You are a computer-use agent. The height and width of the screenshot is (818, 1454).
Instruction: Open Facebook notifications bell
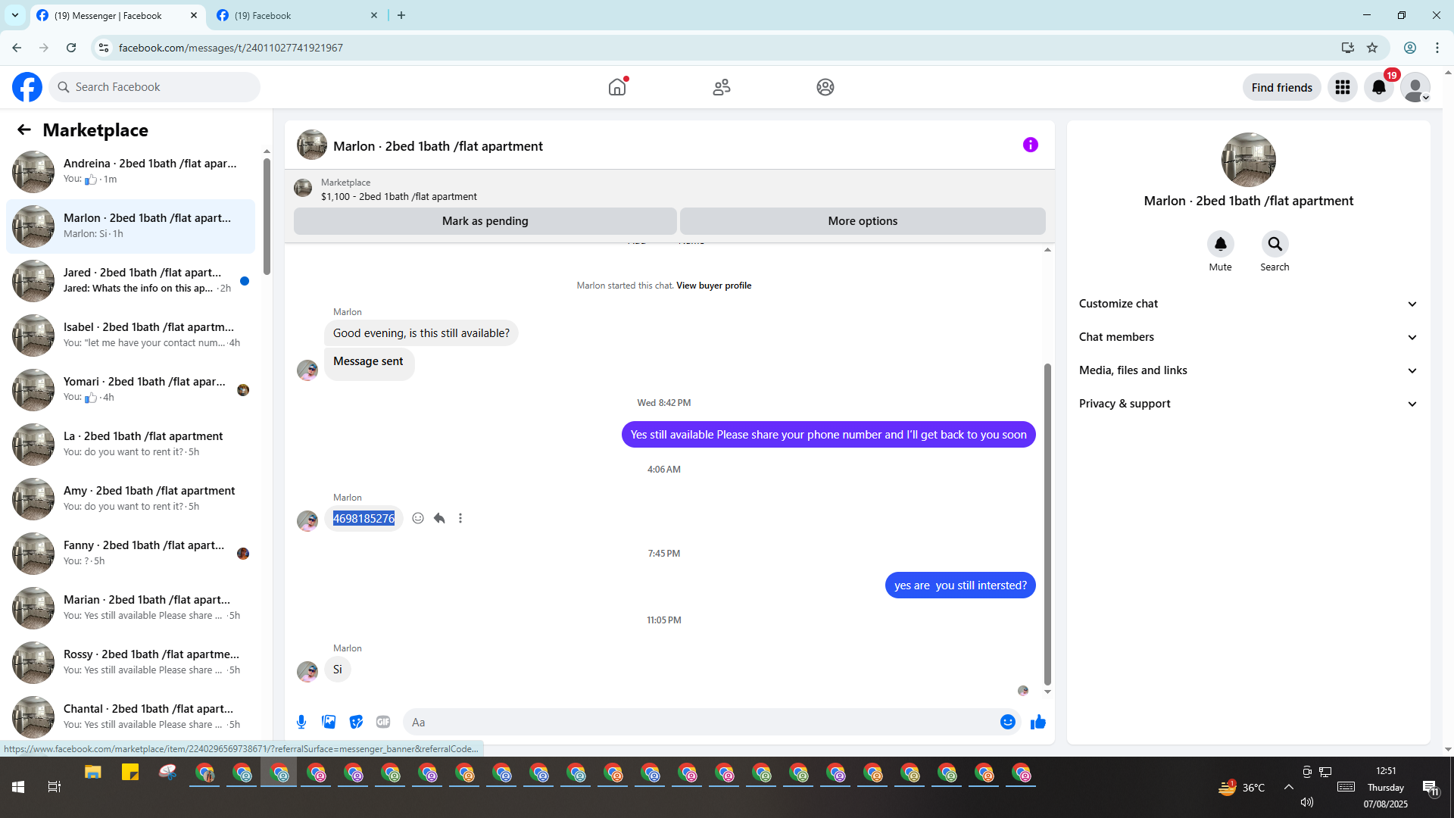(x=1379, y=87)
